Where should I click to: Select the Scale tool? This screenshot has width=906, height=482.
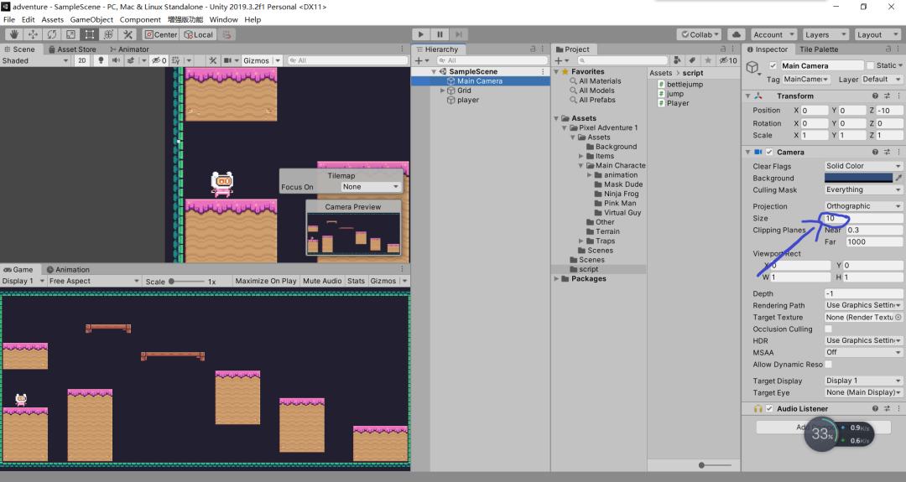coord(70,34)
